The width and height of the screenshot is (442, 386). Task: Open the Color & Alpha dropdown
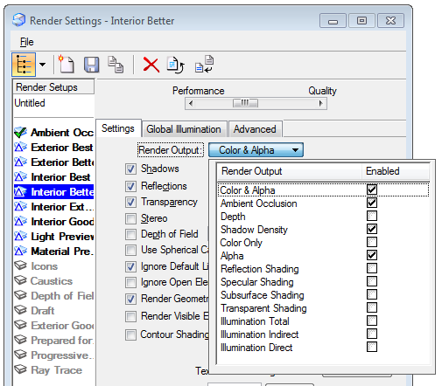point(256,150)
